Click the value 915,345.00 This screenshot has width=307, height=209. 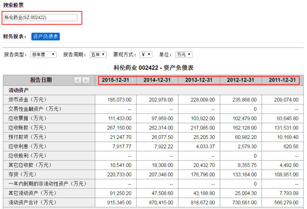[x=119, y=203]
